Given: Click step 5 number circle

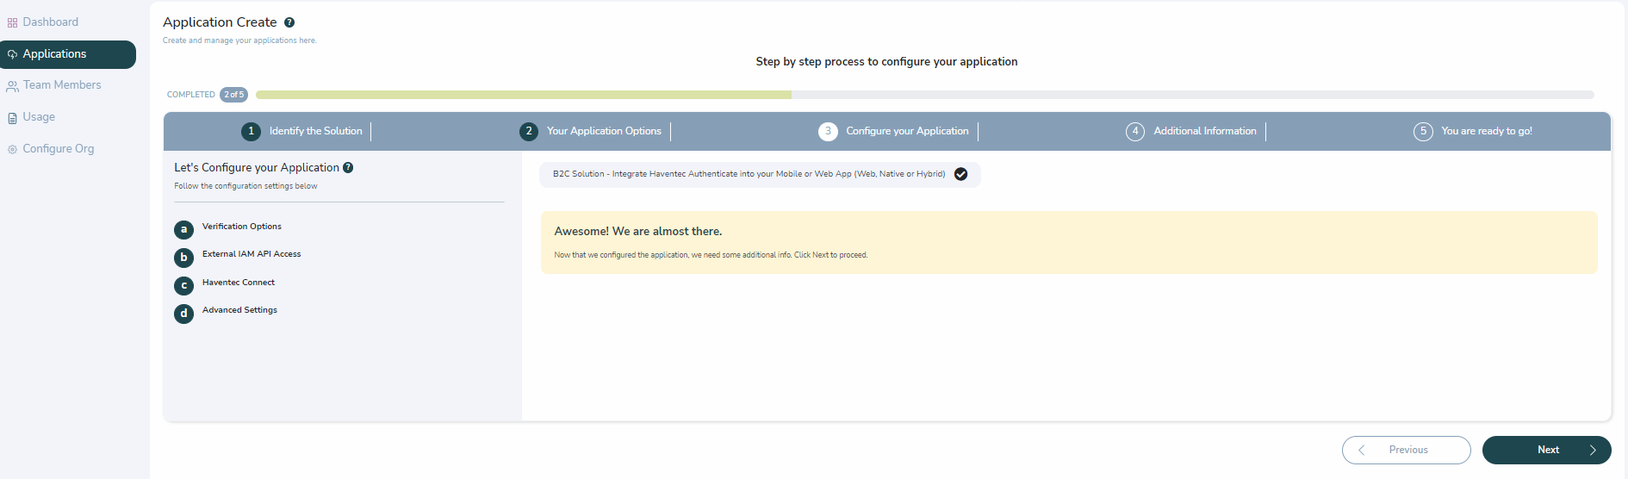Looking at the screenshot, I should tap(1423, 131).
